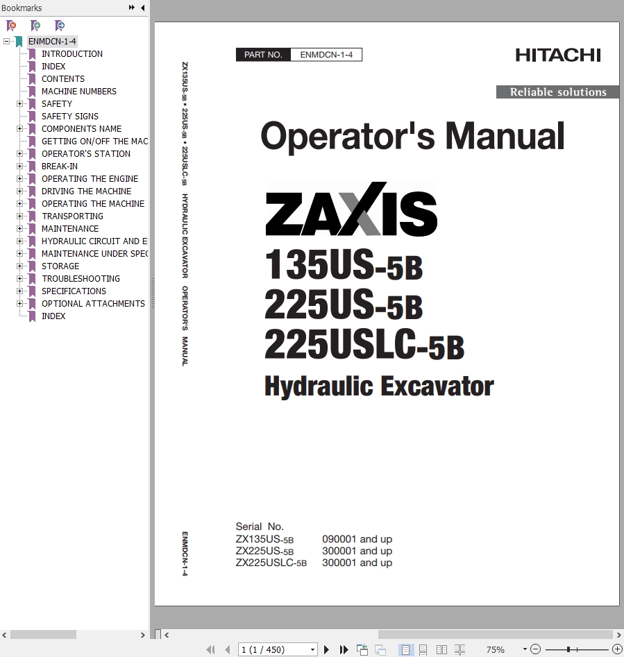The height and width of the screenshot is (657, 624).
Task: Expand the STORAGE bookmark
Action: 19,266
